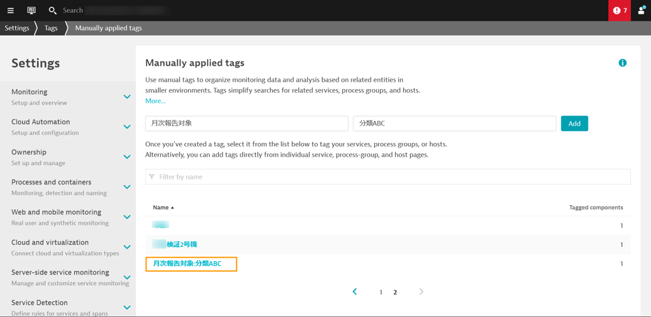651x317 pixels.
Task: Expand the Ownership section chevron
Action: click(127, 157)
